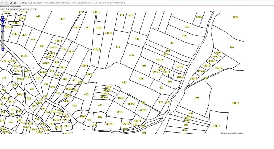Screen dimensions: 274x149
Task: Select parcel 498 on the map
Action: click(197, 98)
